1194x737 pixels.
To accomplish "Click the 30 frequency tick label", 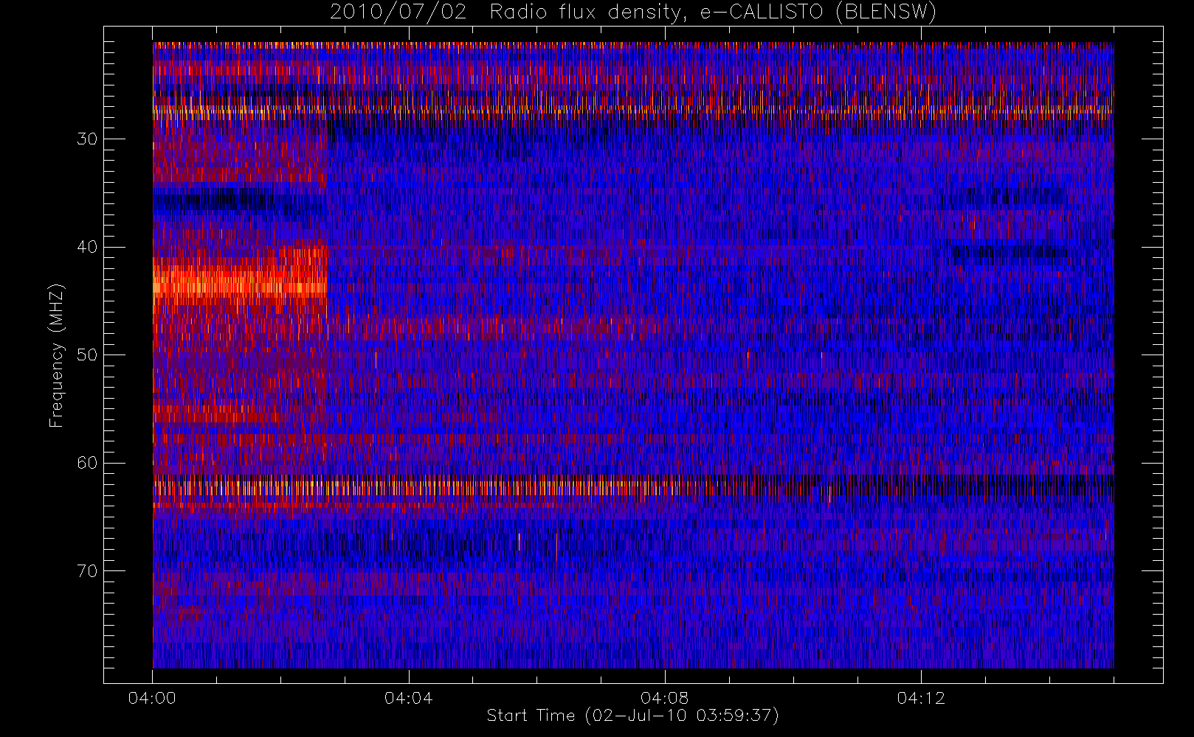I will (87, 139).
